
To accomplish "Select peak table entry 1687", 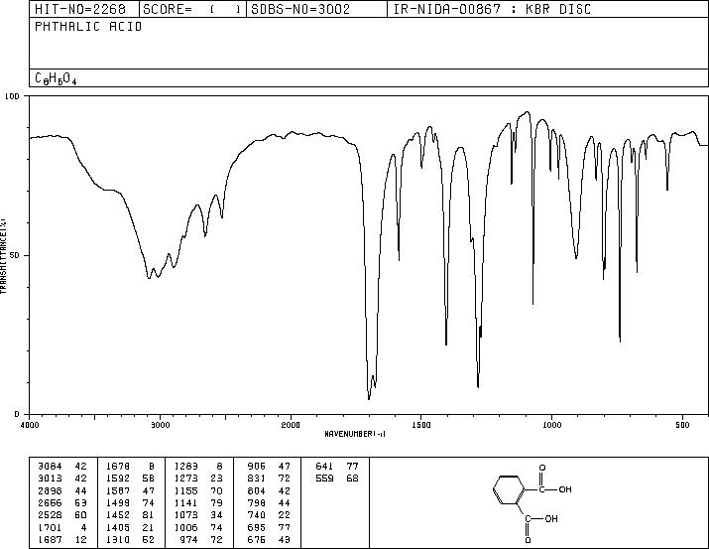I will point(50,540).
